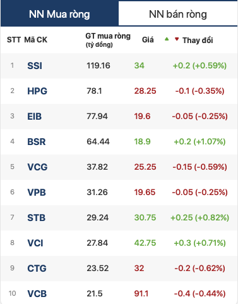This screenshot has height=304, width=238.
Task: Open HPG stock ticker link
Action: point(37,91)
